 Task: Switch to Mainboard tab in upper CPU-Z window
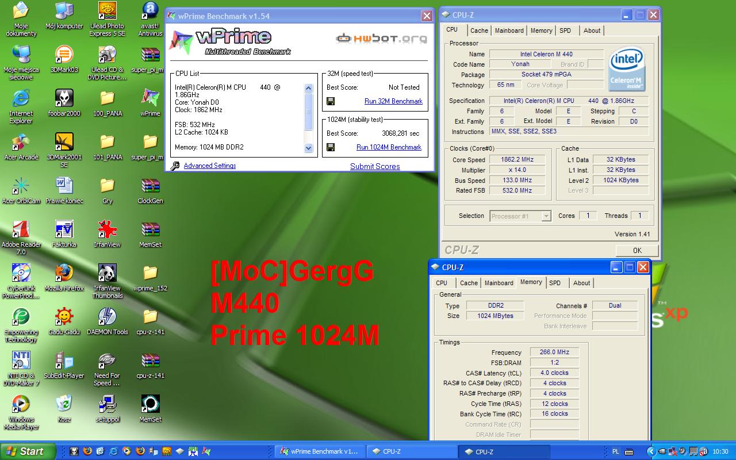pos(509,30)
